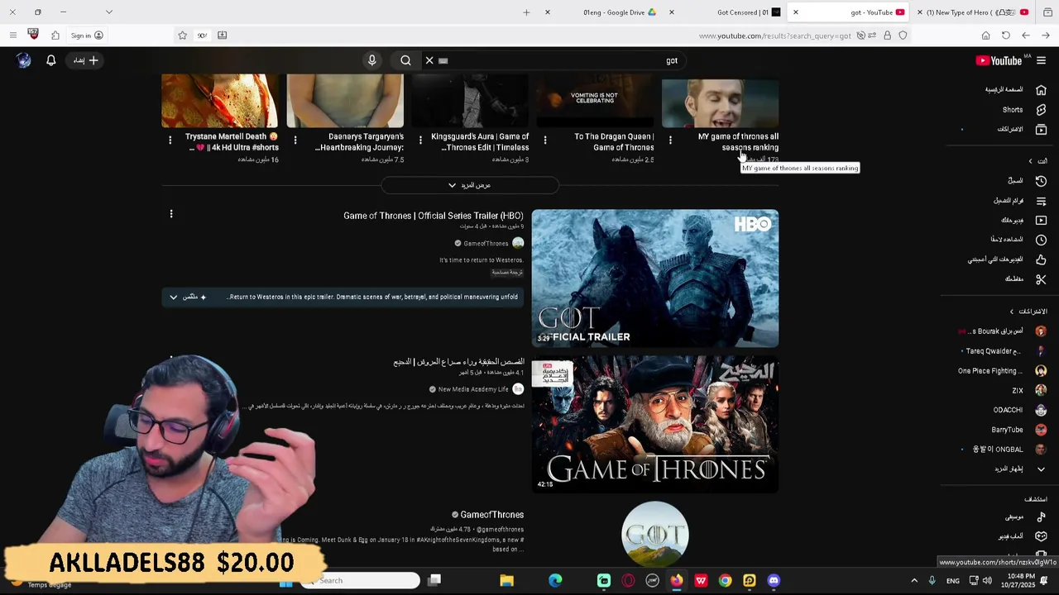
Task: Open Liked videos thumbs-up icon
Action: (x=1041, y=259)
